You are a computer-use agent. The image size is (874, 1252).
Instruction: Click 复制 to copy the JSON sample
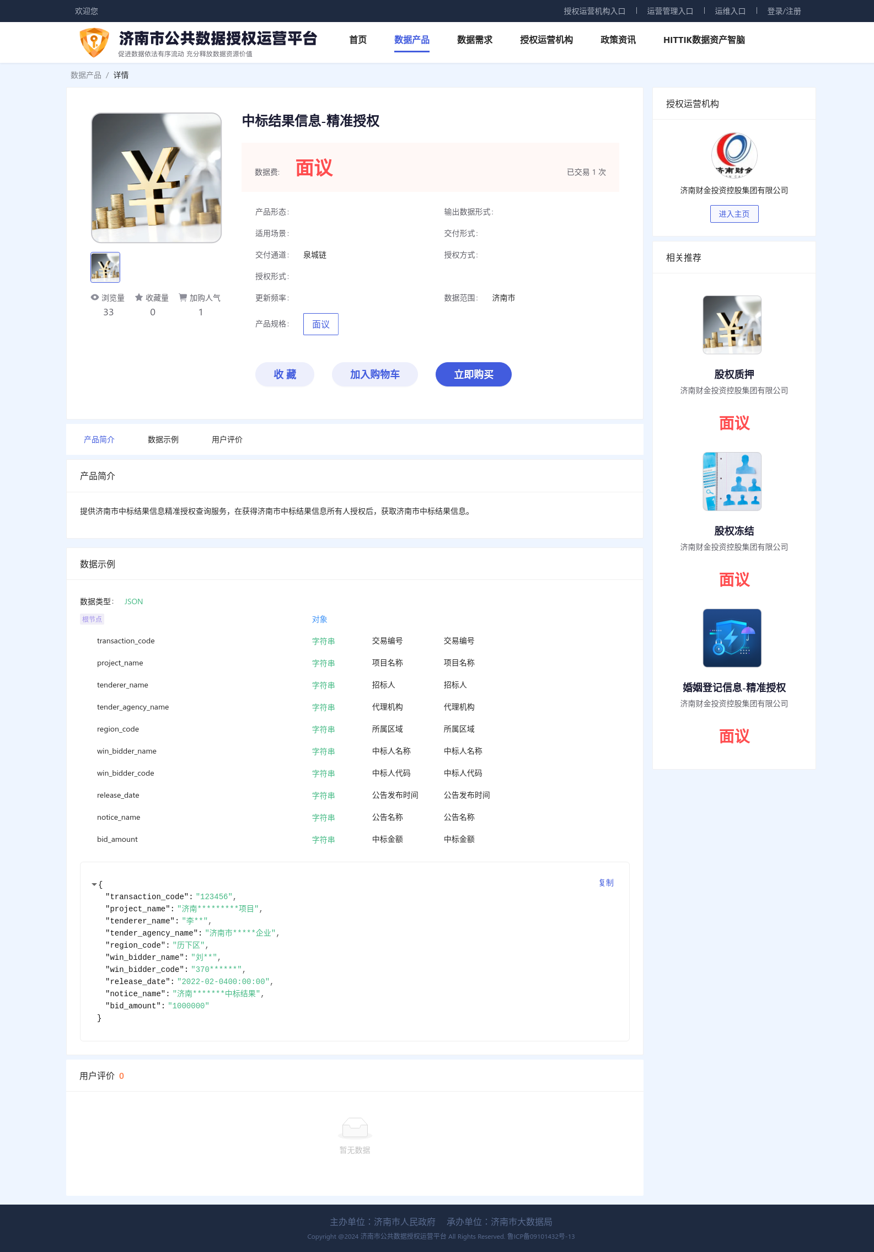[606, 883]
